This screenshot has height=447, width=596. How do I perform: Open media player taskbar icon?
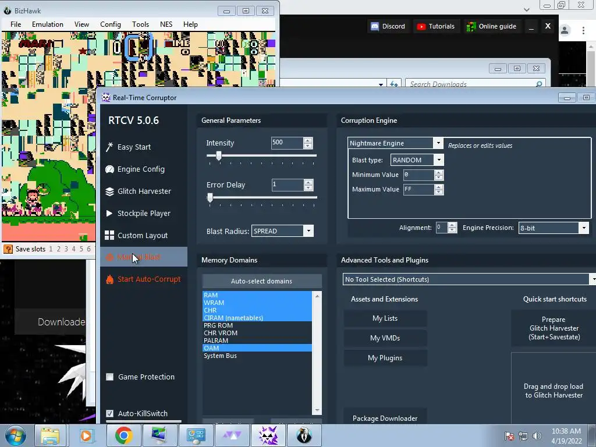click(86, 435)
